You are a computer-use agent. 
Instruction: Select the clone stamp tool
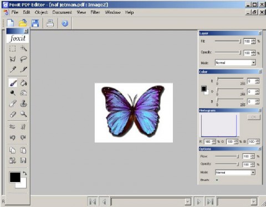pos(23,103)
